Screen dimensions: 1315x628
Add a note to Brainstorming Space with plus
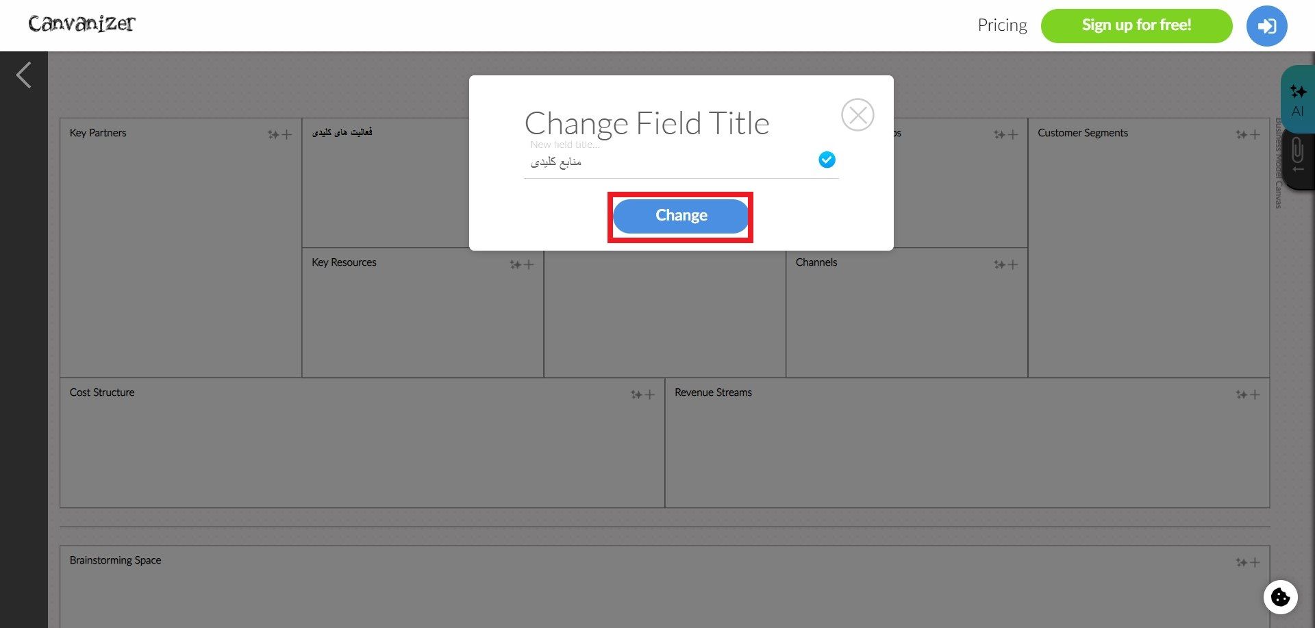(1255, 562)
